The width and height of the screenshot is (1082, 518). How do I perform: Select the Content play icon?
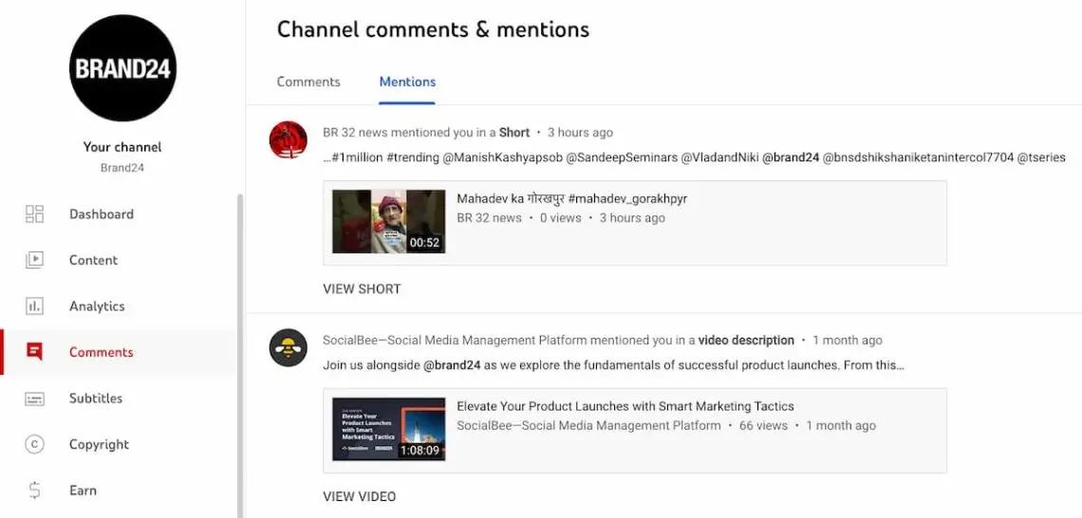[34, 260]
